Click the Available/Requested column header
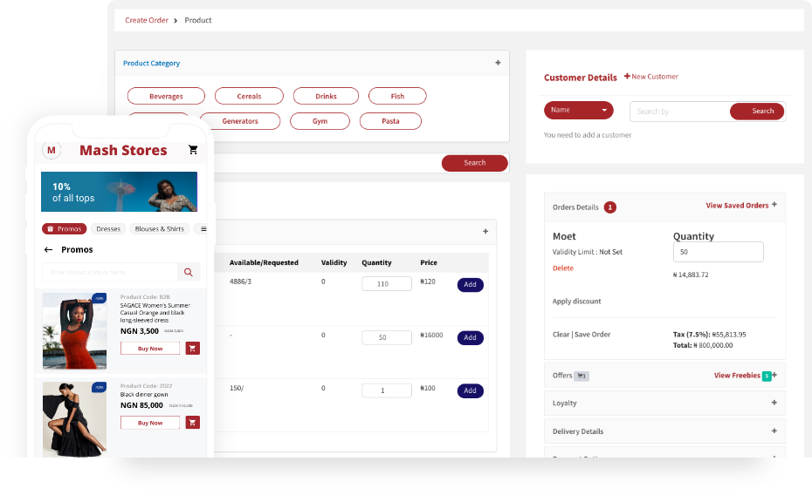 point(264,262)
